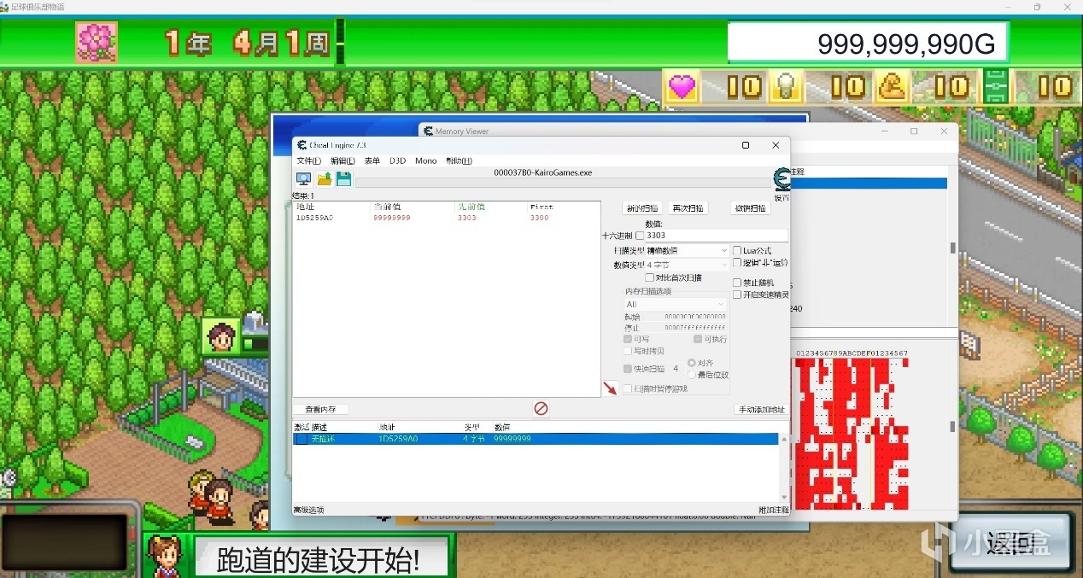Click 撤销扫描 button
This screenshot has height=578, width=1083.
coord(750,208)
